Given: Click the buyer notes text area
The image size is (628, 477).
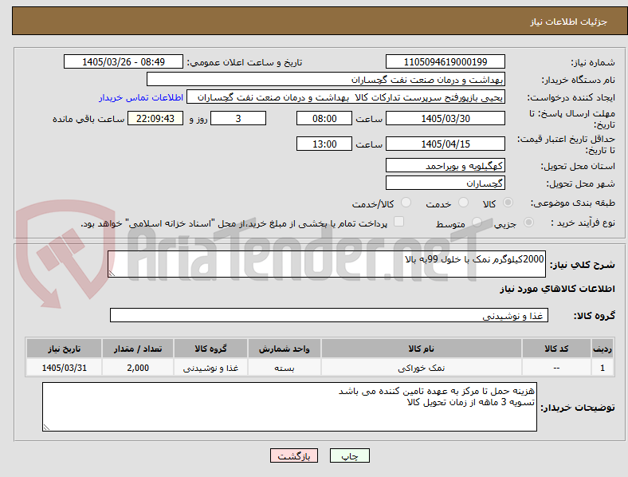Looking at the screenshot, I should (x=289, y=407).
